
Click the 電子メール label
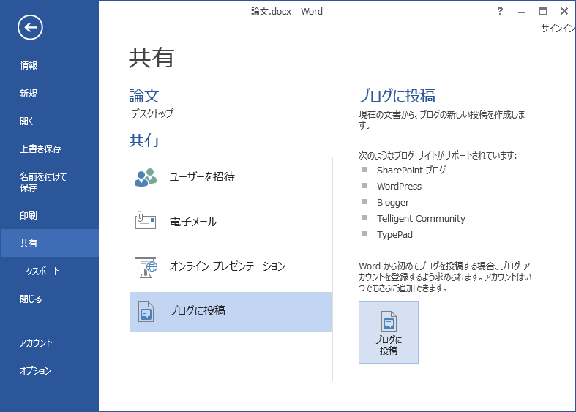(x=193, y=222)
